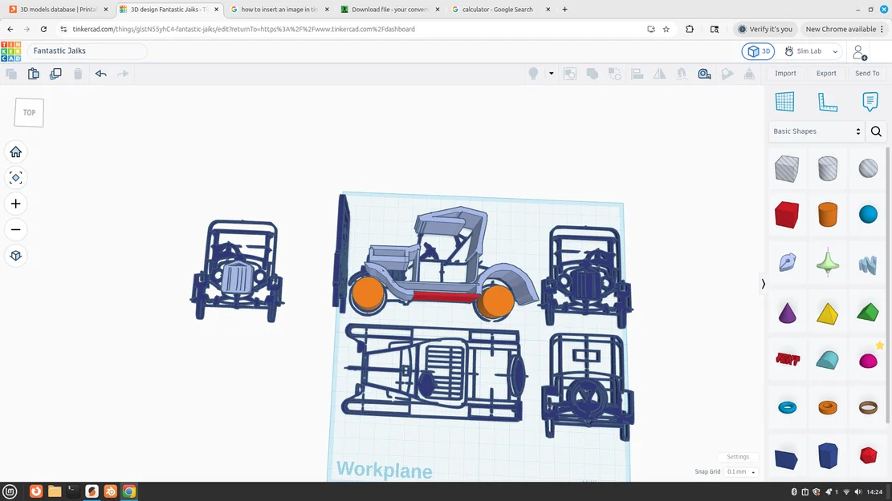Click the tilted plane icon beside the tape measure
Screen dimensions: 892x501
tap(727, 74)
